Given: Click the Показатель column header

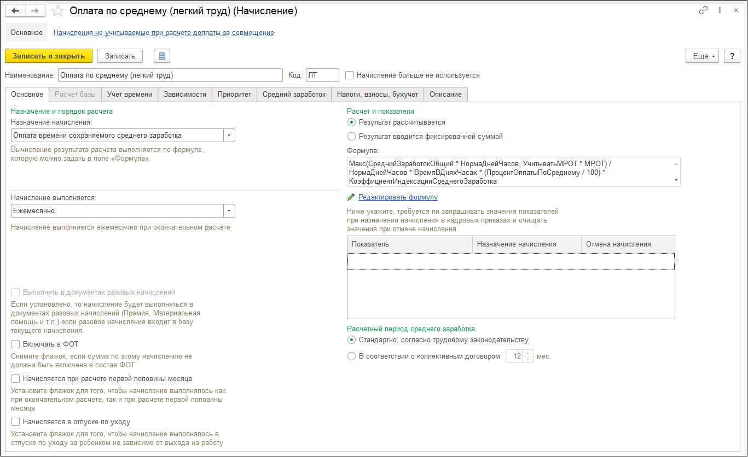Looking at the screenshot, I should pos(409,244).
